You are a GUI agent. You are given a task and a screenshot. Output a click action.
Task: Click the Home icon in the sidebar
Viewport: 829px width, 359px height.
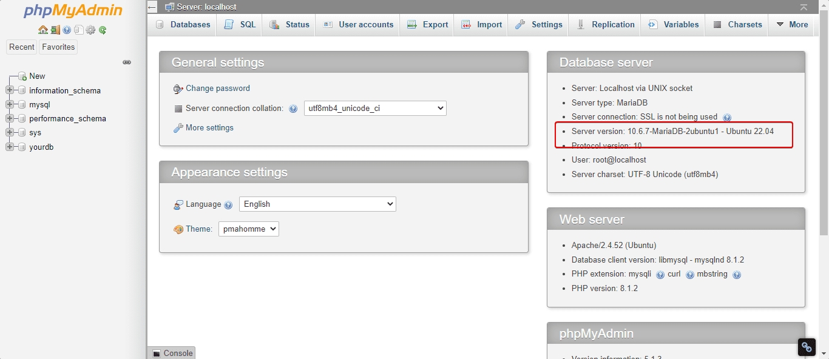tap(42, 30)
